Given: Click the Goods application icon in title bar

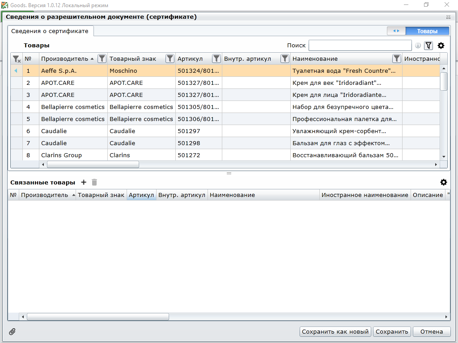Looking at the screenshot, I should [4, 5].
